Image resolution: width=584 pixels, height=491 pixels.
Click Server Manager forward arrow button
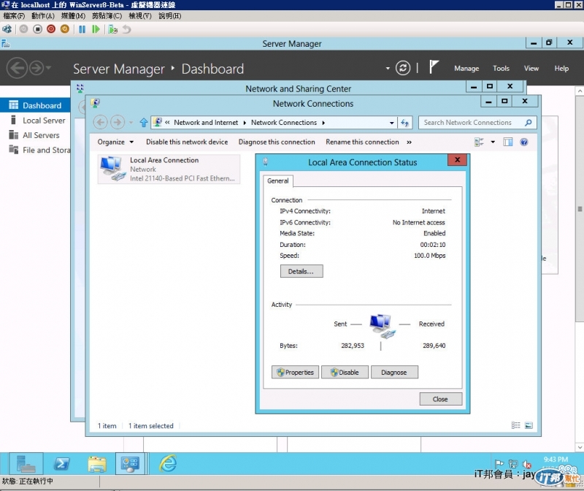pos(36,68)
